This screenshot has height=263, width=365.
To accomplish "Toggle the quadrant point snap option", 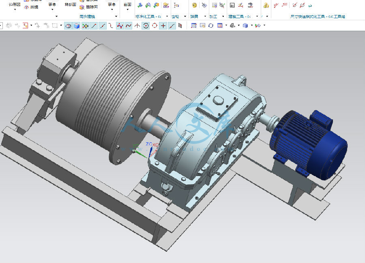I will [155, 25].
